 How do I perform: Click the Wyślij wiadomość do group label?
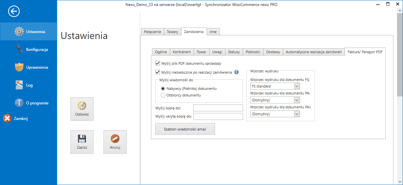coord(176,80)
